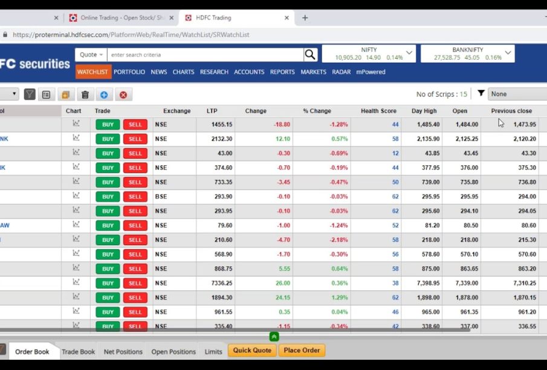
Task: Open the Quote search type dropdown
Action: [x=91, y=55]
